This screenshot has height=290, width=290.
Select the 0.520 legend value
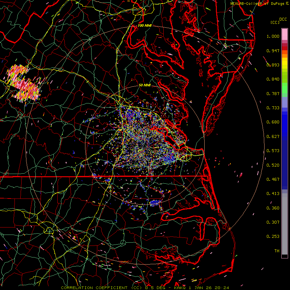[x=273, y=165]
